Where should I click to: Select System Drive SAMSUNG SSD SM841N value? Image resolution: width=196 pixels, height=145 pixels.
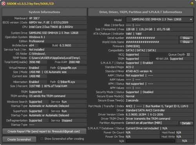pyautogui.click(x=54, y=33)
